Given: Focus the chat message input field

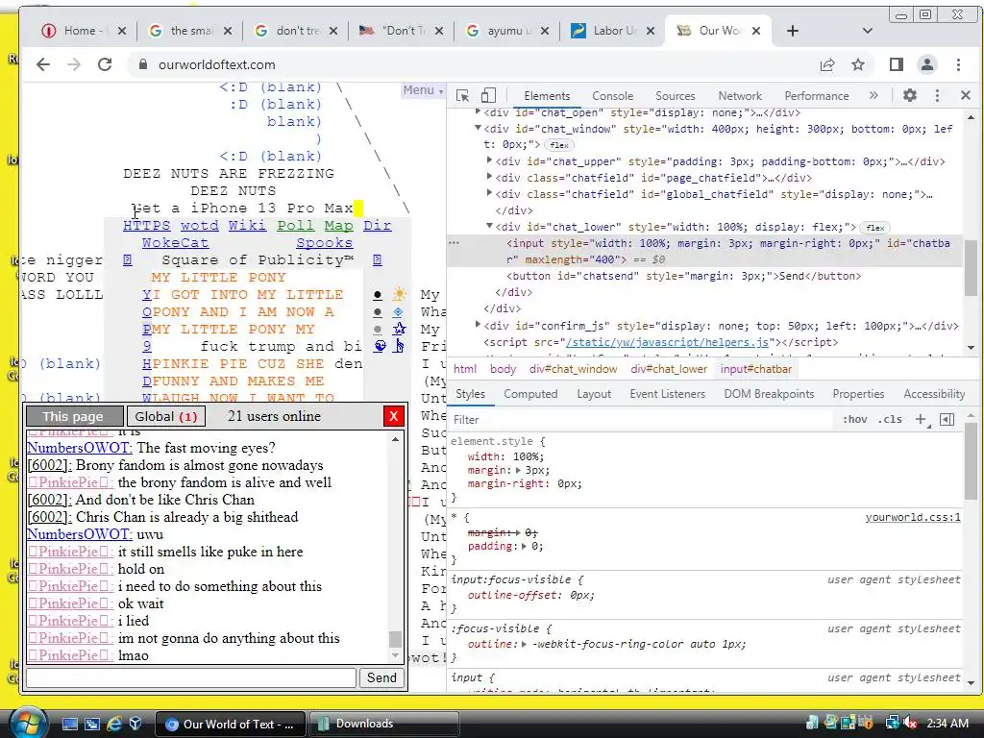Looking at the screenshot, I should click(x=191, y=677).
